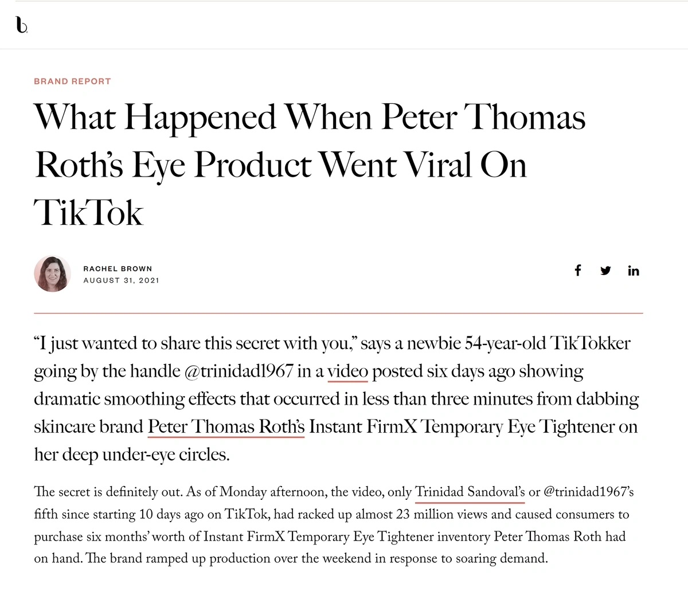The height and width of the screenshot is (599, 688).
Task: Open the Peter Thomas Roth's link
Action: click(x=226, y=427)
